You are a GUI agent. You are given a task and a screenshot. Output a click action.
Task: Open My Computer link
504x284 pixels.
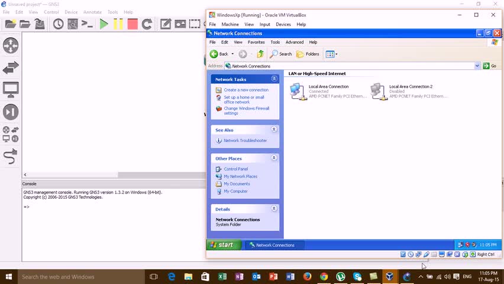pyautogui.click(x=235, y=191)
